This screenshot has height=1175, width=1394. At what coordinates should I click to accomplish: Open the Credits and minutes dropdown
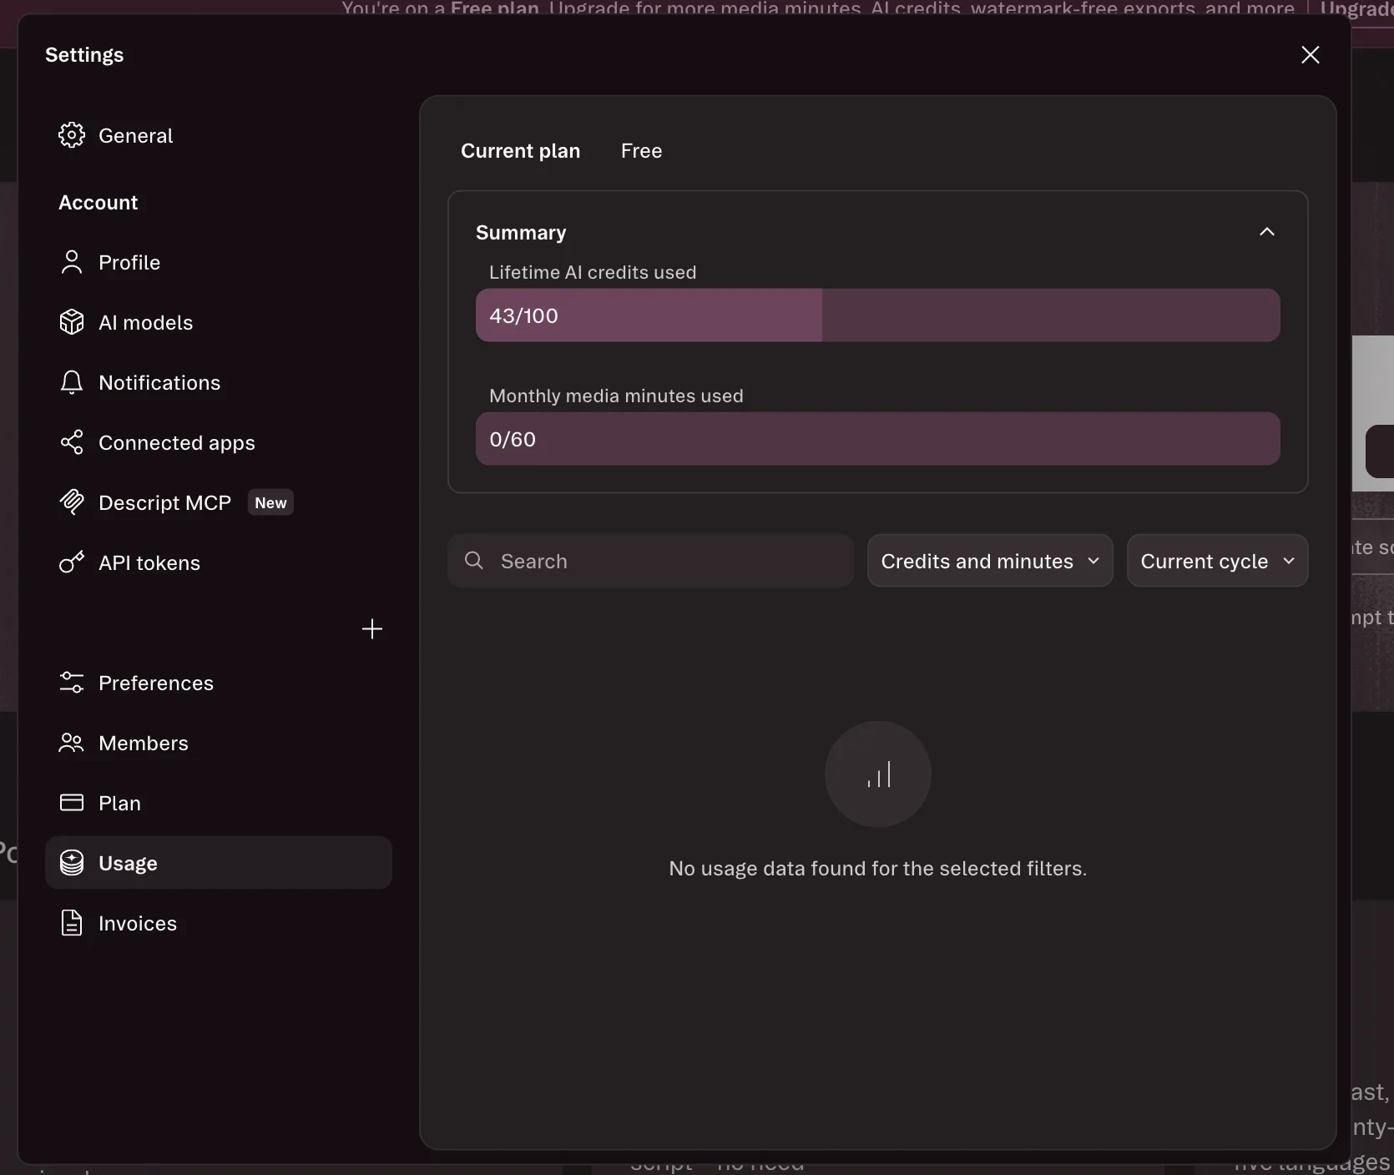tap(990, 561)
